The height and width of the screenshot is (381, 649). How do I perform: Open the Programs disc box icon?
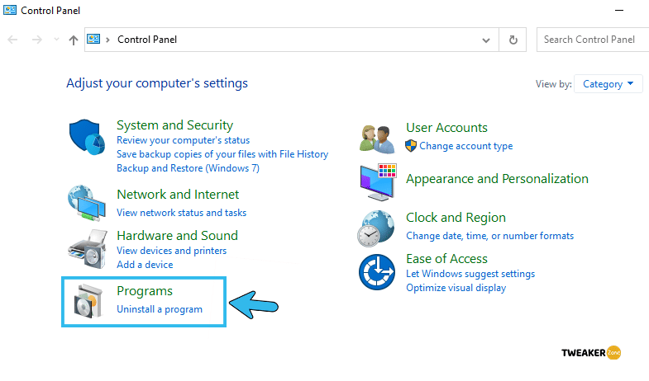pos(88,301)
